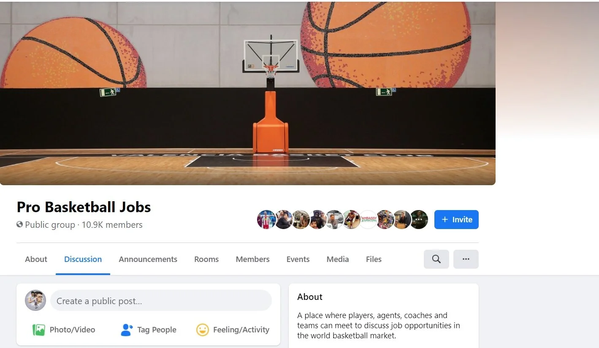Click the Photo/Video image icon
599x348 pixels.
[x=39, y=330]
